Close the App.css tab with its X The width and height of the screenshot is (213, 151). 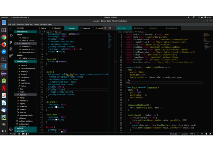(77, 28)
